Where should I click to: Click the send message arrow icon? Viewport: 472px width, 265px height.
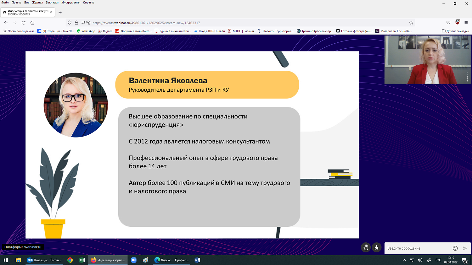tap(465, 248)
